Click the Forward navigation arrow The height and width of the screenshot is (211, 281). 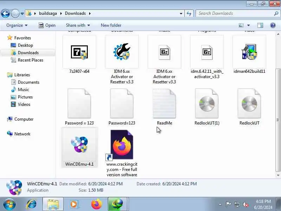(x=15, y=13)
